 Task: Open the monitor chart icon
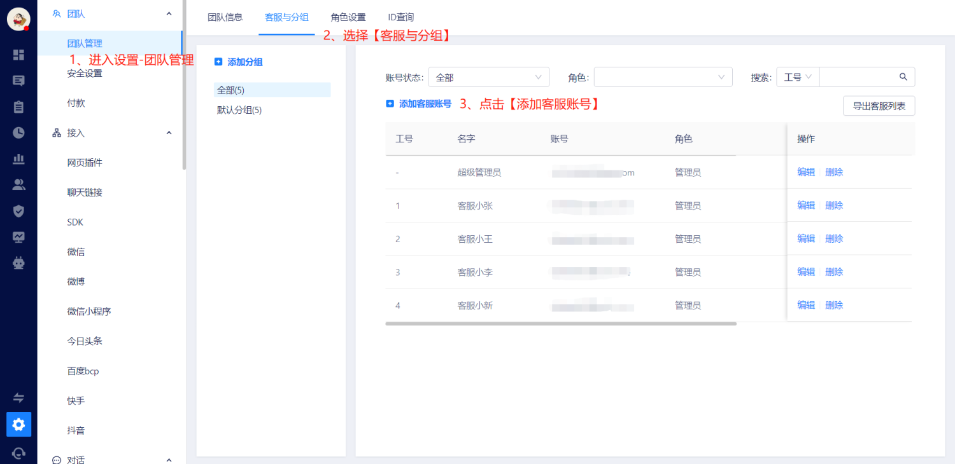(18, 236)
